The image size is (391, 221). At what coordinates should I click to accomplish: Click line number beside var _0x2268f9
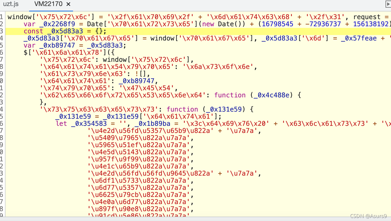[1, 24]
